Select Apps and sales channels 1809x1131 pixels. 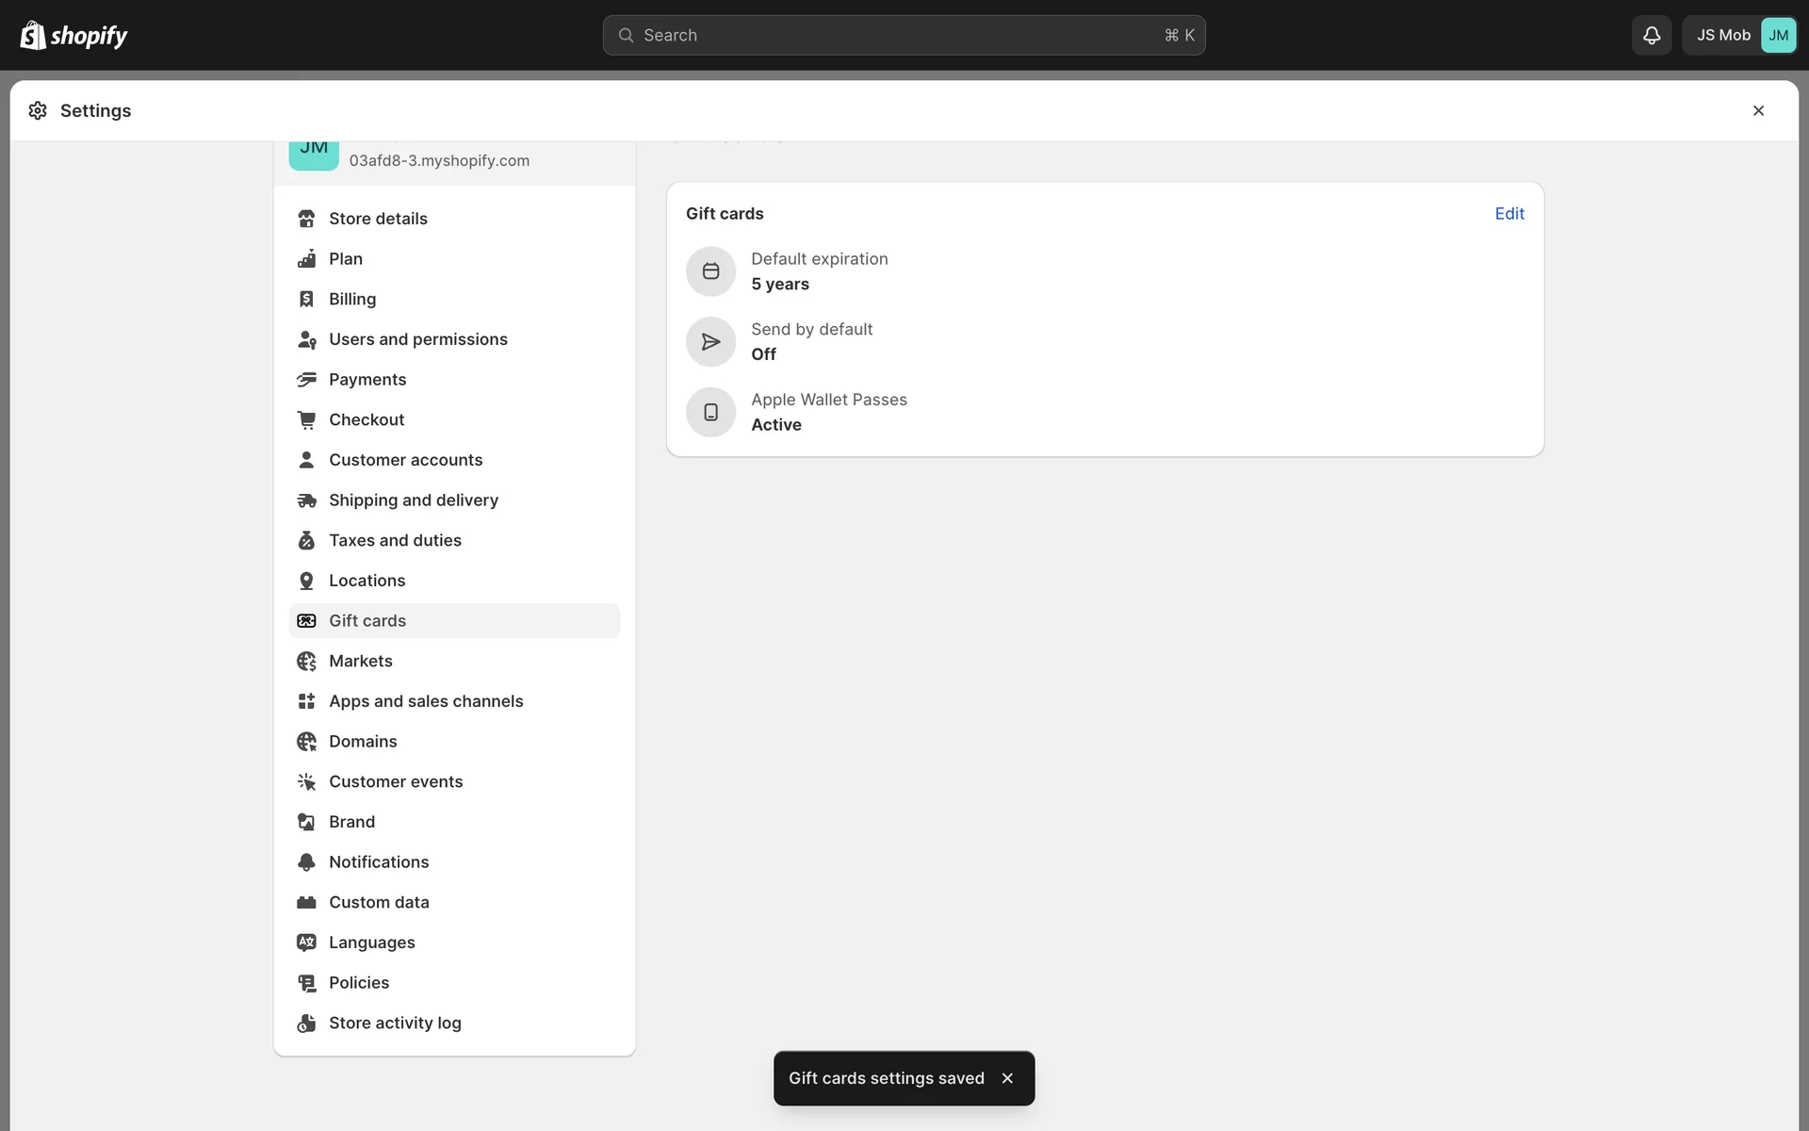[425, 701]
